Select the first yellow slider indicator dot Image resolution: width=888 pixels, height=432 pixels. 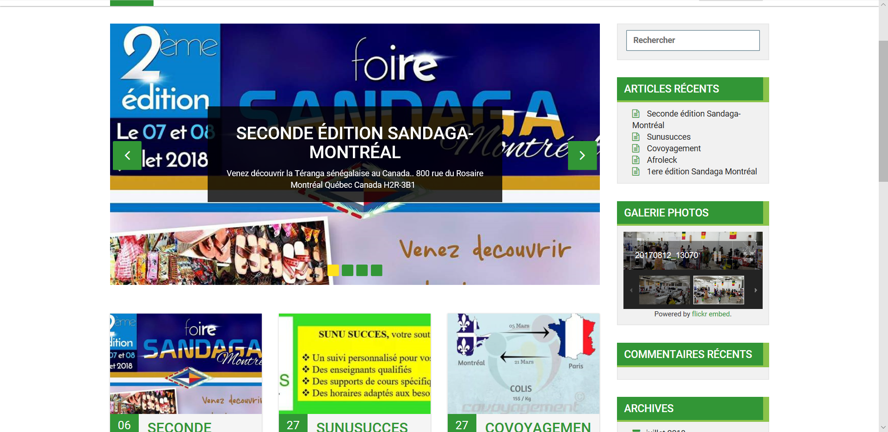[333, 270]
